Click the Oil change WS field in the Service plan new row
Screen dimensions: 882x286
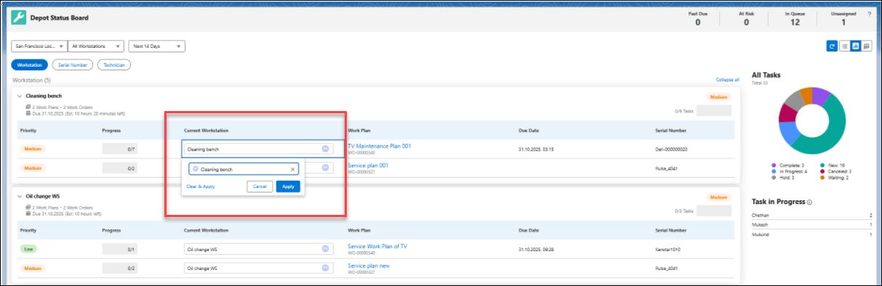click(x=258, y=268)
